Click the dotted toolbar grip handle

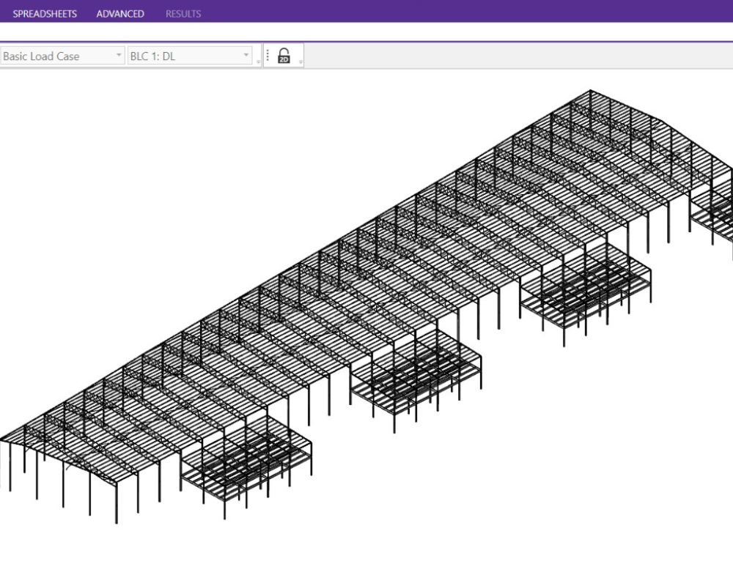pyautogui.click(x=268, y=56)
